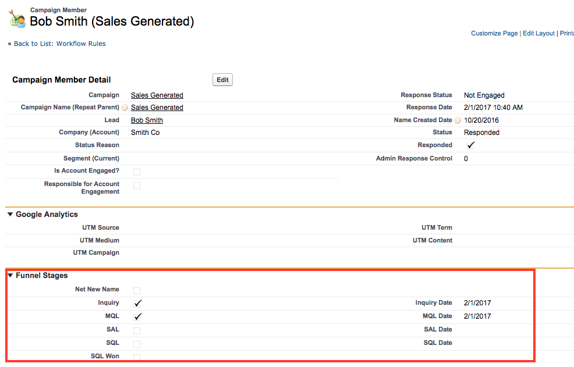This screenshot has width=574, height=367.
Task: Click the MQL Date value 2/1/2017
Action: (x=477, y=316)
